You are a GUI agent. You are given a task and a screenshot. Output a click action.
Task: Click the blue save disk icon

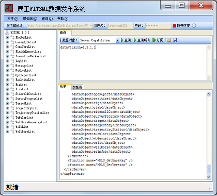coord(175,40)
